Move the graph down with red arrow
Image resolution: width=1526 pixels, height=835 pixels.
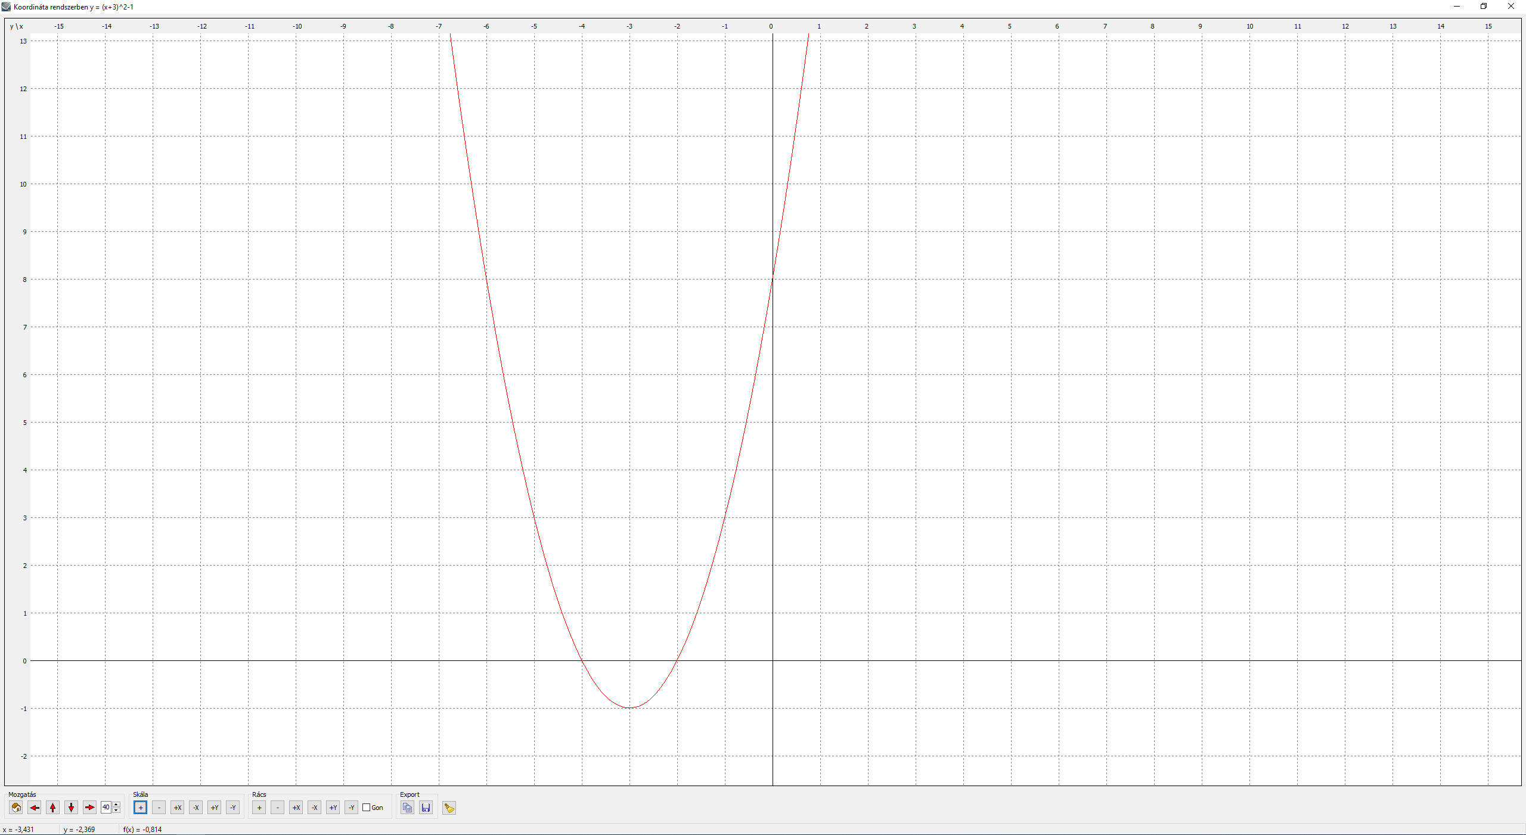pyautogui.click(x=72, y=808)
